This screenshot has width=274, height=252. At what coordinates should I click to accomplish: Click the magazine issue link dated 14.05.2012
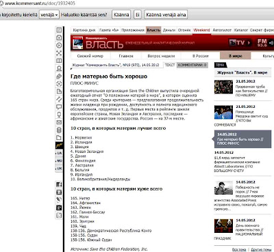click(115, 65)
